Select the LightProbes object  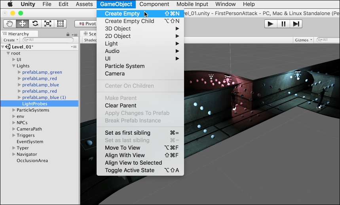tap(39, 103)
